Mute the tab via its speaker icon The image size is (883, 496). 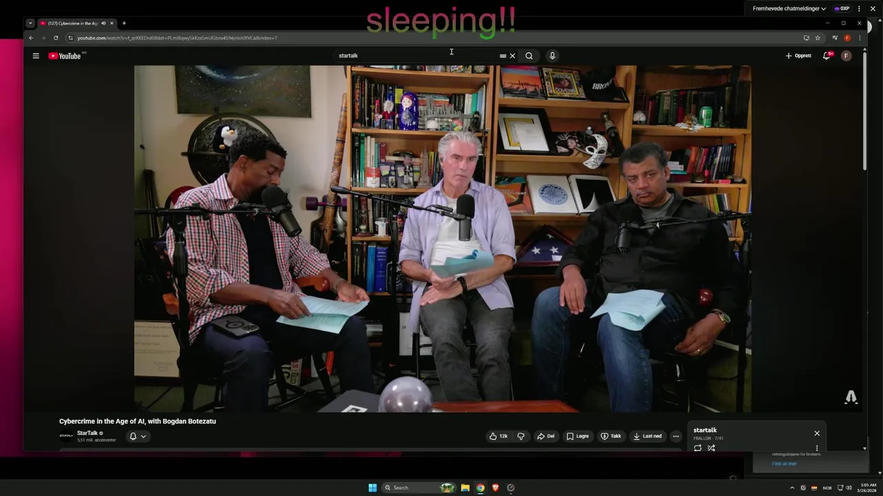103,23
